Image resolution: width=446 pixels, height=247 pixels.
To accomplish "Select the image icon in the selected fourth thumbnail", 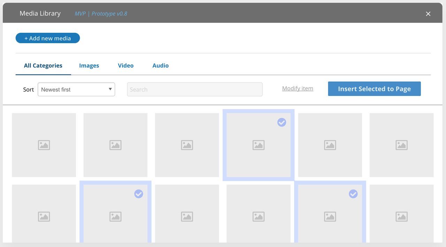I will [x=258, y=145].
